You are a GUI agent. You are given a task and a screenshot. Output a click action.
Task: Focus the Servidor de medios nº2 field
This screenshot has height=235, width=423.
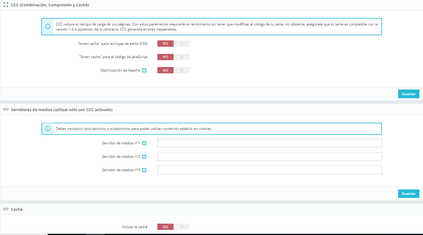click(x=270, y=157)
